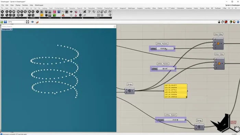Switch to the Ladybug ribbon tab
The width and height of the screenshot is (240, 135).
click(x=45, y=8)
